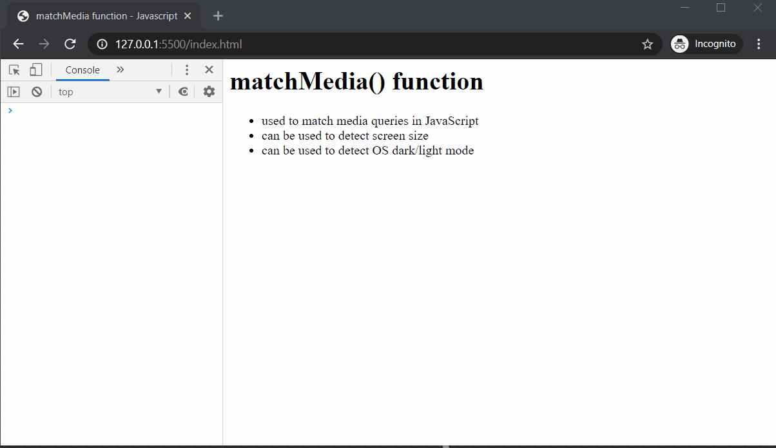View site information icon
This screenshot has width=776, height=448.
pos(102,44)
